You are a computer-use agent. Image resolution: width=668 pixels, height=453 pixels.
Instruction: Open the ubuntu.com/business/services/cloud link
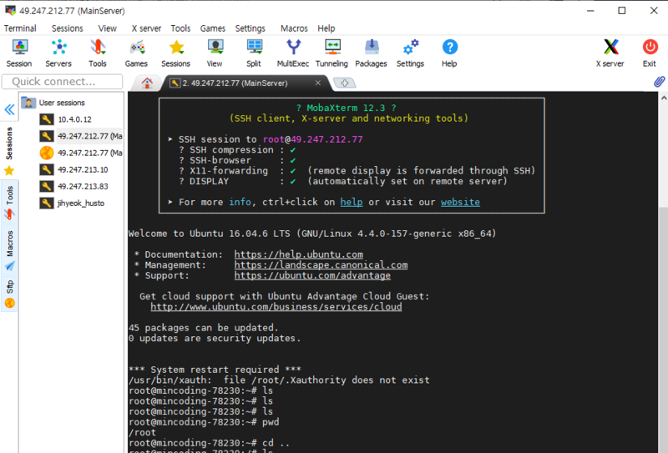coord(276,307)
